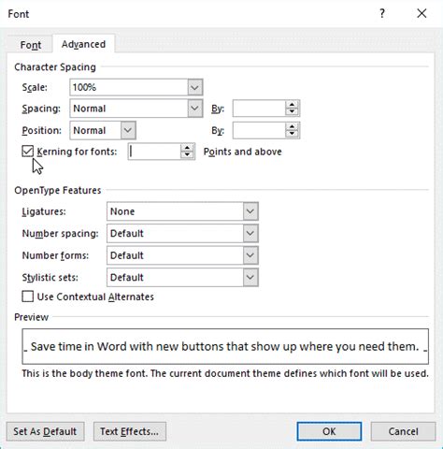Viewport: 443px width, 449px height.
Task: Increase the Kerning points value
Action: click(187, 148)
